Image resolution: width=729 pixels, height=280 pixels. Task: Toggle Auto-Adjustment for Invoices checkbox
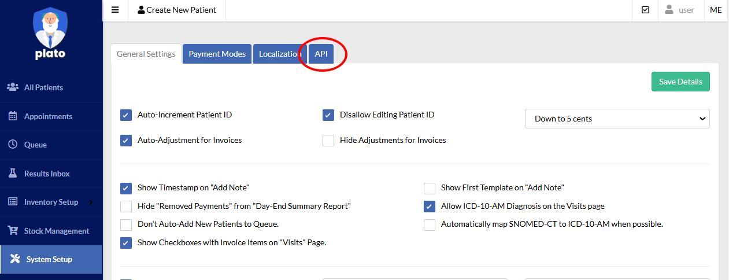tap(126, 141)
